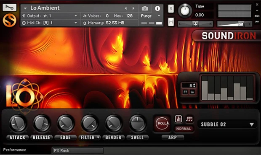
Task: Toggle the Mute M button
Action: click(x=171, y=22)
